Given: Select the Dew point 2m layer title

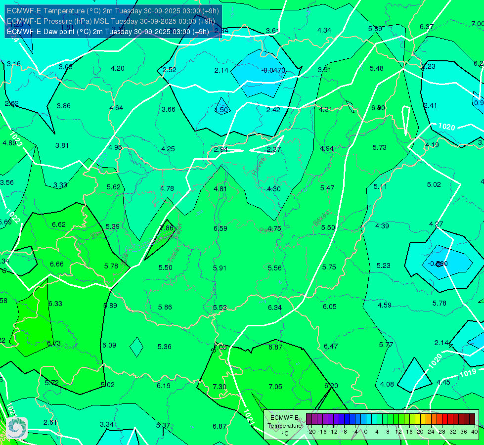Looking at the screenshot, I should click(x=108, y=32).
